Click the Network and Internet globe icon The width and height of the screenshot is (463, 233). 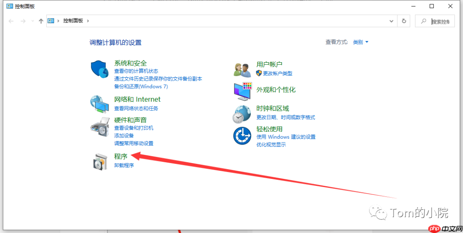[x=99, y=104]
